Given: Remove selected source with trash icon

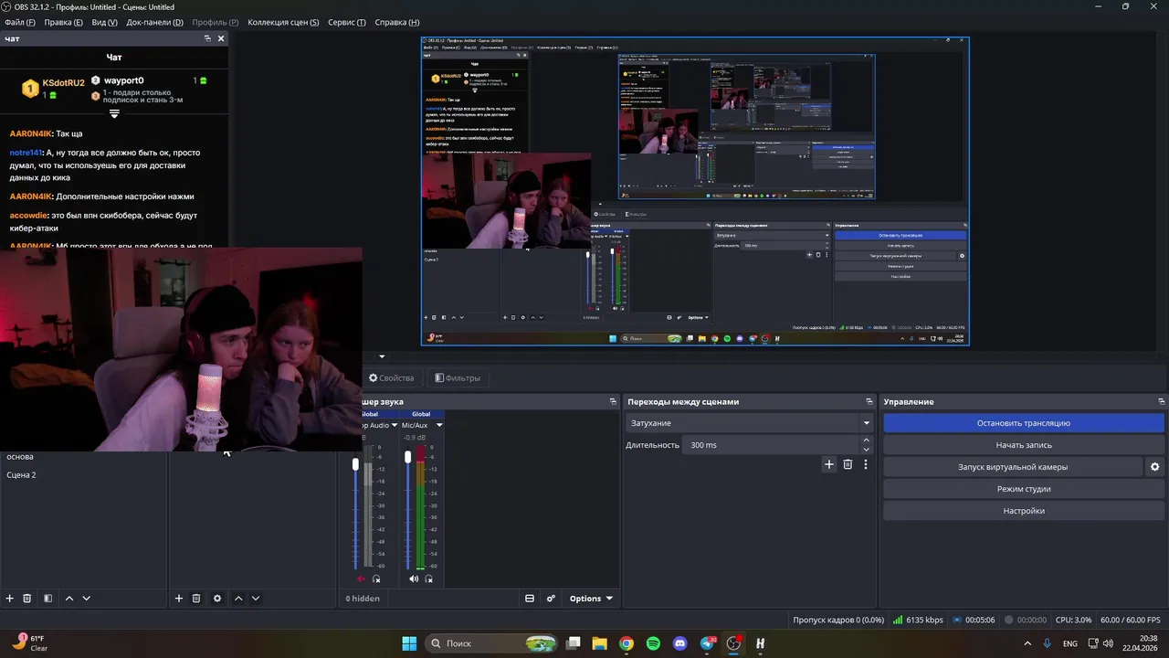Looking at the screenshot, I should point(196,599).
